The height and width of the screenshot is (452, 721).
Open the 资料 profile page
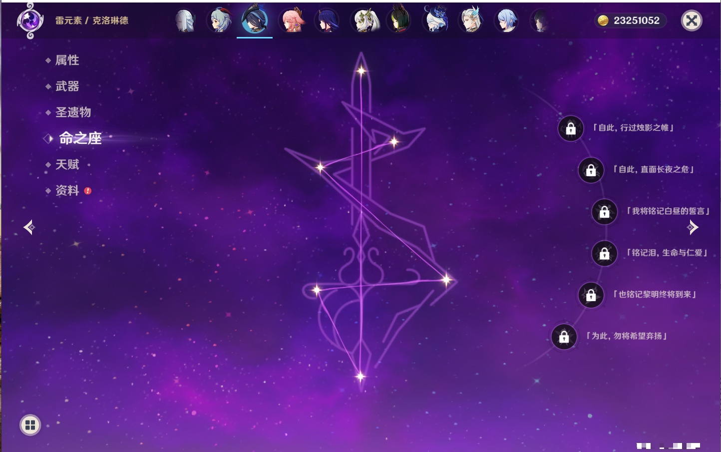67,190
